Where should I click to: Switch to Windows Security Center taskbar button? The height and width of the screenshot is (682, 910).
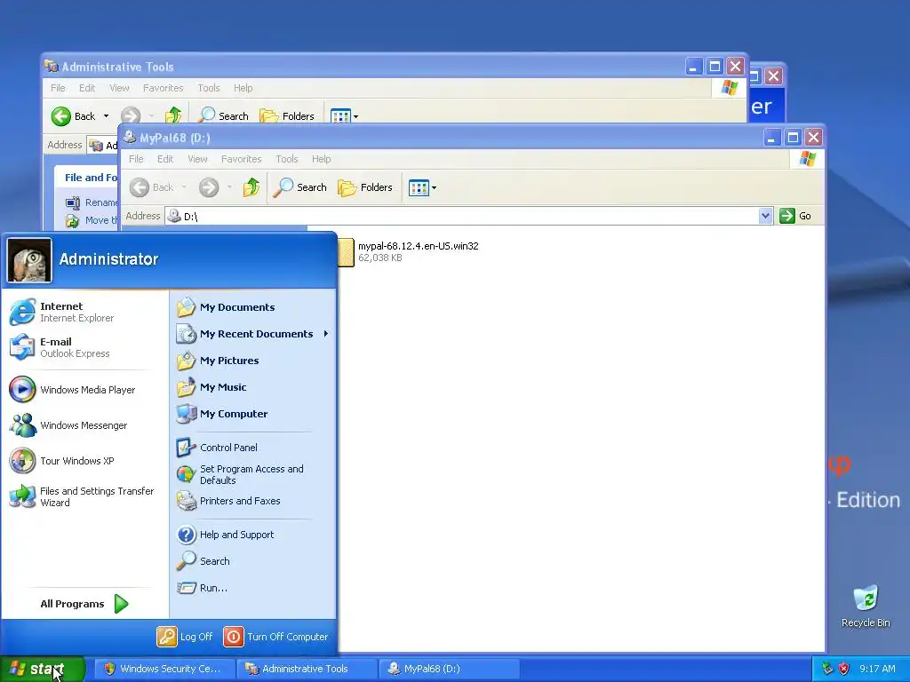[x=164, y=669]
